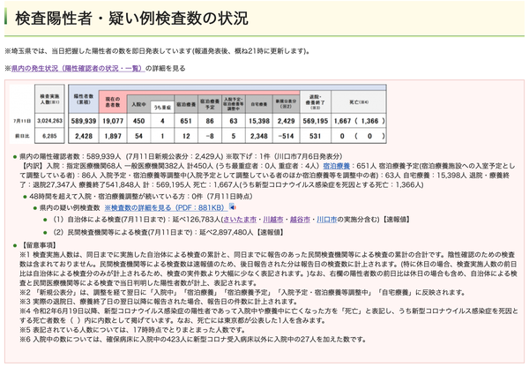Click the deaths sub-value 1,366

coord(369,121)
